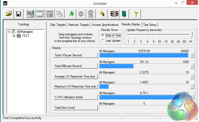Choose the Last Update radio option
The height and width of the screenshot is (122, 199).
103,41
